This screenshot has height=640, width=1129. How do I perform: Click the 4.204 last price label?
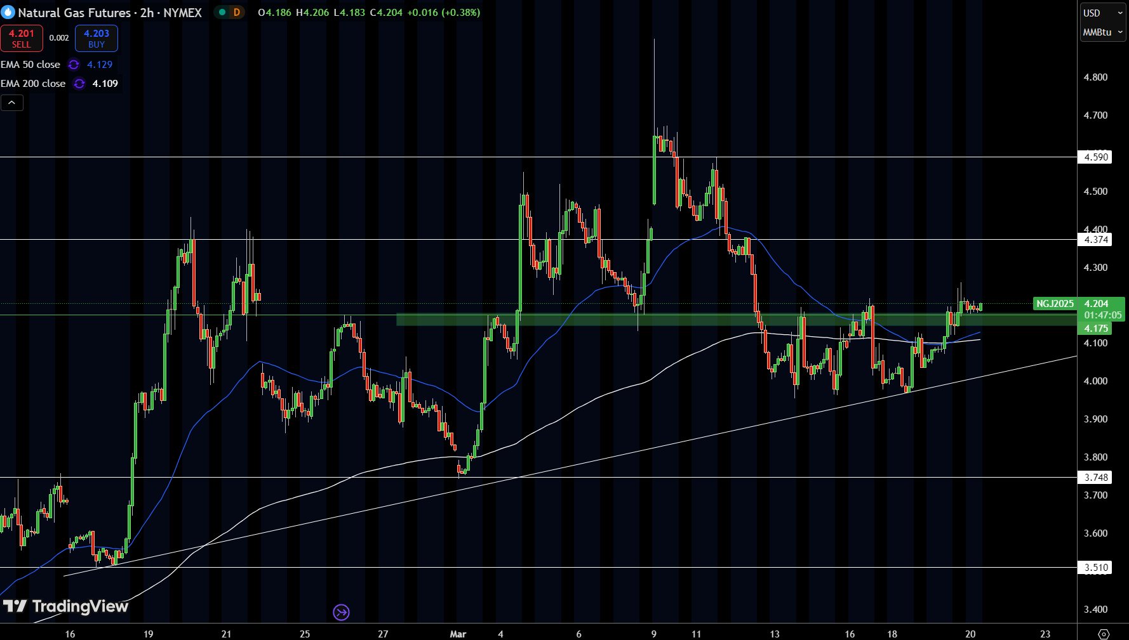(1097, 304)
